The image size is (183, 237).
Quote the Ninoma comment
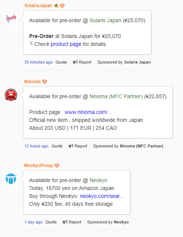[x=57, y=146]
